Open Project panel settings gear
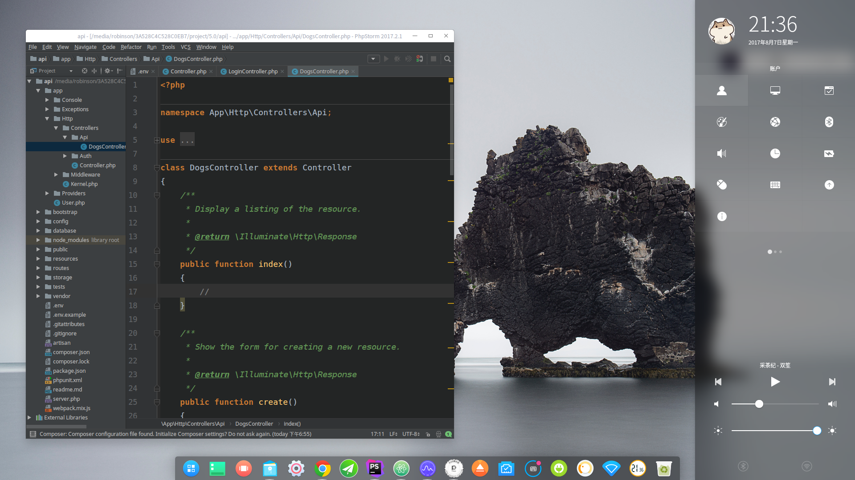The image size is (855, 480). coord(108,71)
